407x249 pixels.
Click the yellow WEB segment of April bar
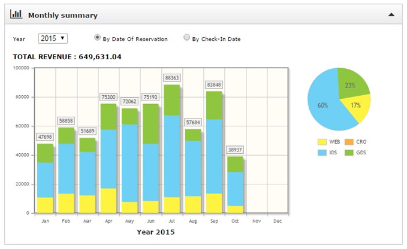tap(108, 201)
